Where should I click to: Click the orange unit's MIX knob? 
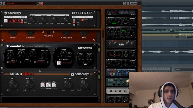tap(84, 33)
